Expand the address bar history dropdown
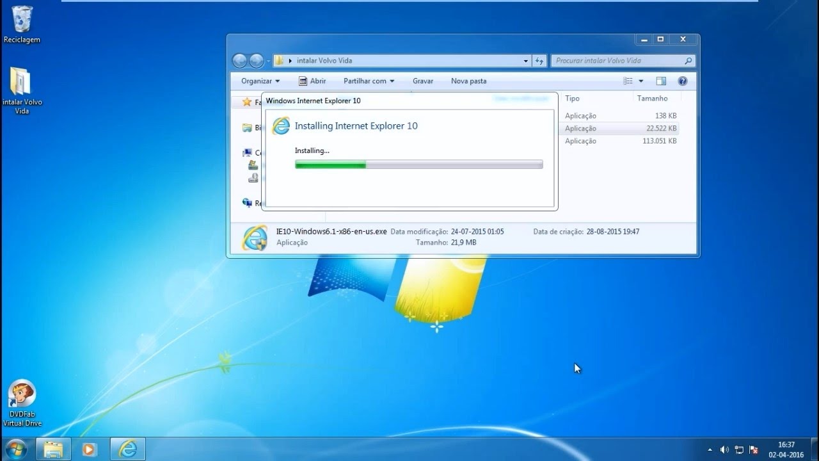819x461 pixels. [x=526, y=61]
